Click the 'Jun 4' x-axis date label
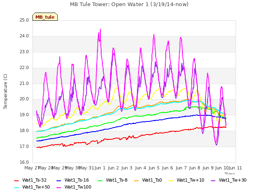This screenshot has height=195, width=260. click(x=141, y=168)
